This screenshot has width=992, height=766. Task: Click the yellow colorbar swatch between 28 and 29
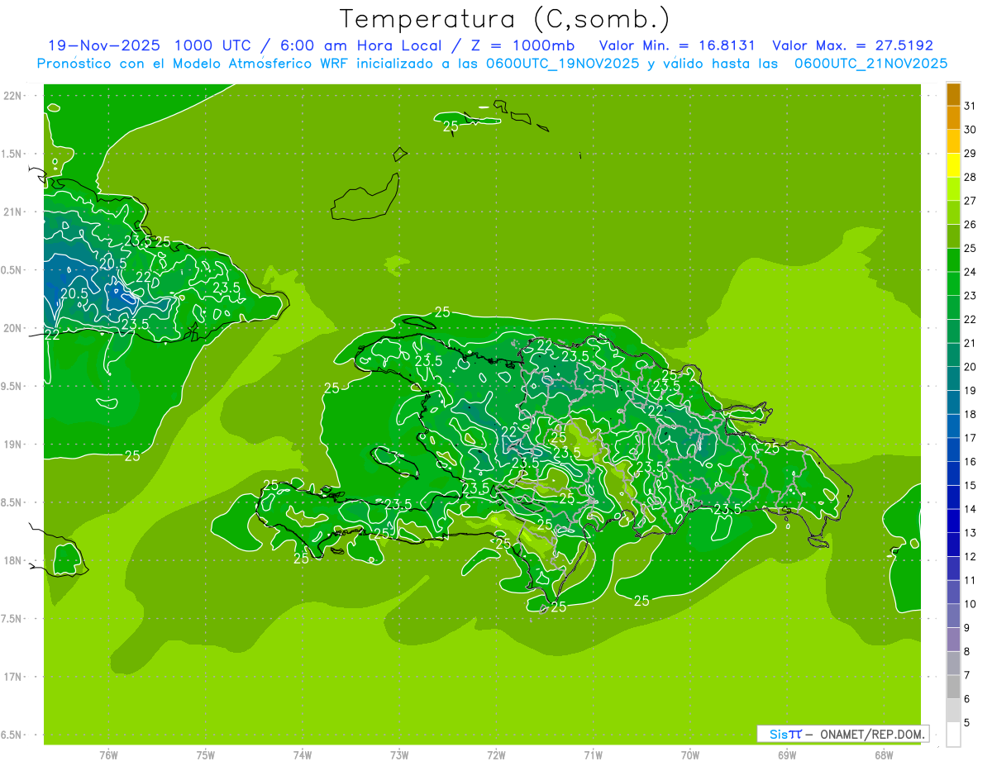[x=953, y=165]
